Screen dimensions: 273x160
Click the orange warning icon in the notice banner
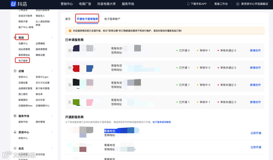(70, 31)
